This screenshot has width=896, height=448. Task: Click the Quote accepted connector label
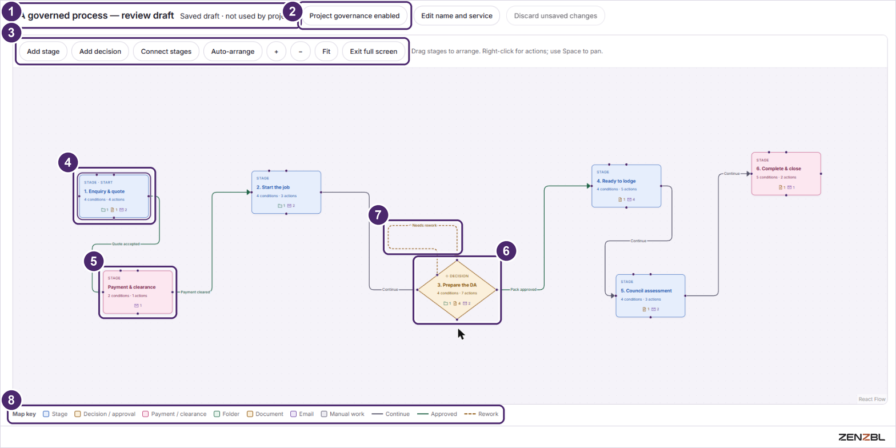[x=126, y=244]
